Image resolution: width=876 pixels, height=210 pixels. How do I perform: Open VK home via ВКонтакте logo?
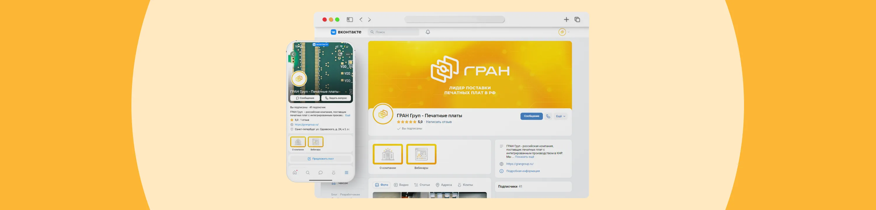click(346, 32)
